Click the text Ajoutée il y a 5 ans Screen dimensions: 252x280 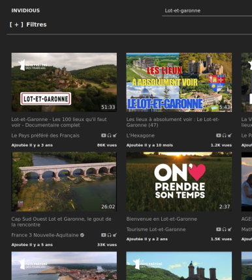click(x=32, y=245)
